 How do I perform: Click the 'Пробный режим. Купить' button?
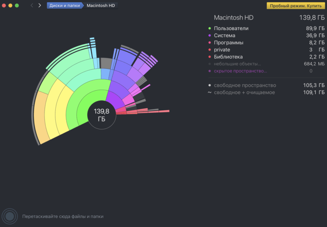[x=296, y=6]
